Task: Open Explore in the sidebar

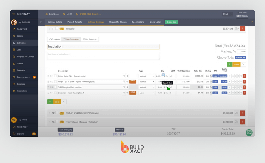Action: click(20, 134)
